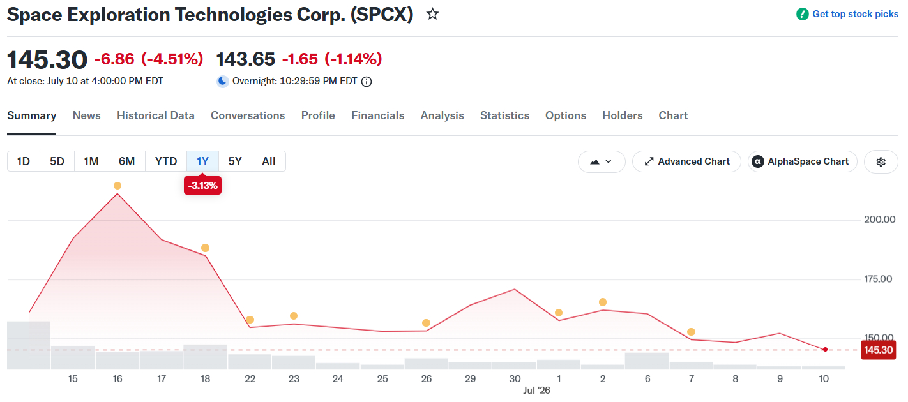Choose the All time range
The height and width of the screenshot is (402, 908).
tap(269, 161)
